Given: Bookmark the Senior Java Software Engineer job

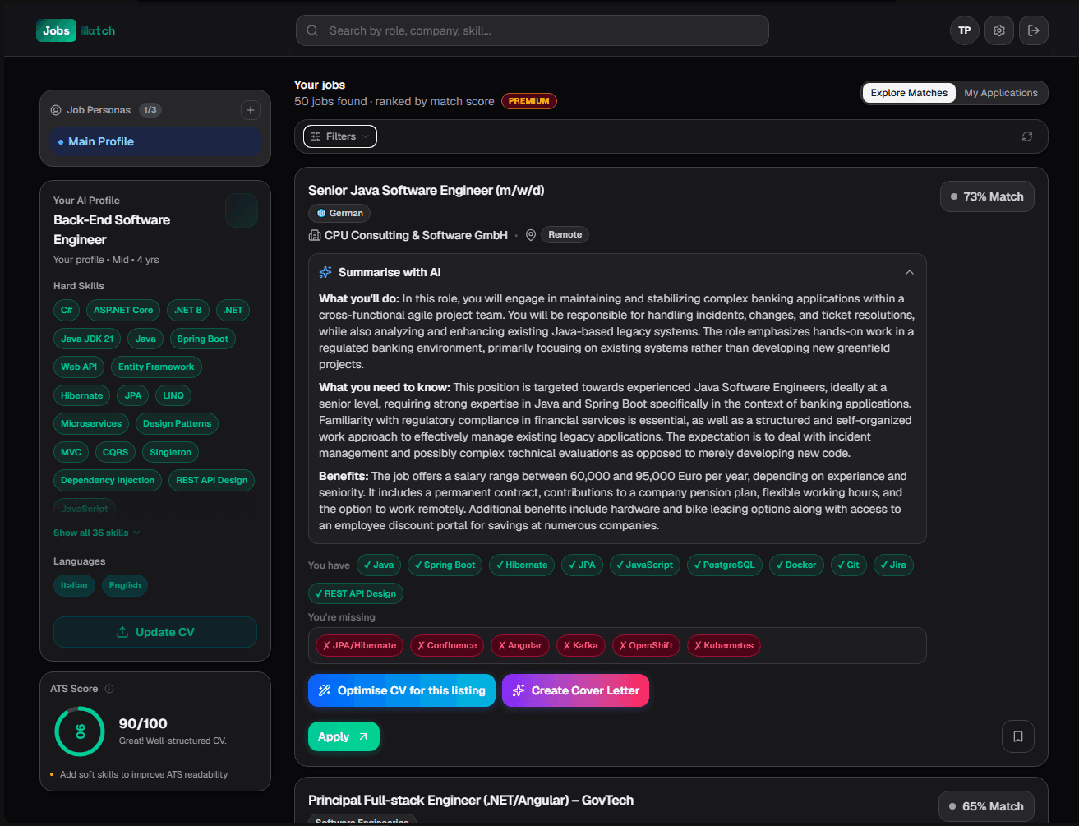Looking at the screenshot, I should tap(1018, 736).
